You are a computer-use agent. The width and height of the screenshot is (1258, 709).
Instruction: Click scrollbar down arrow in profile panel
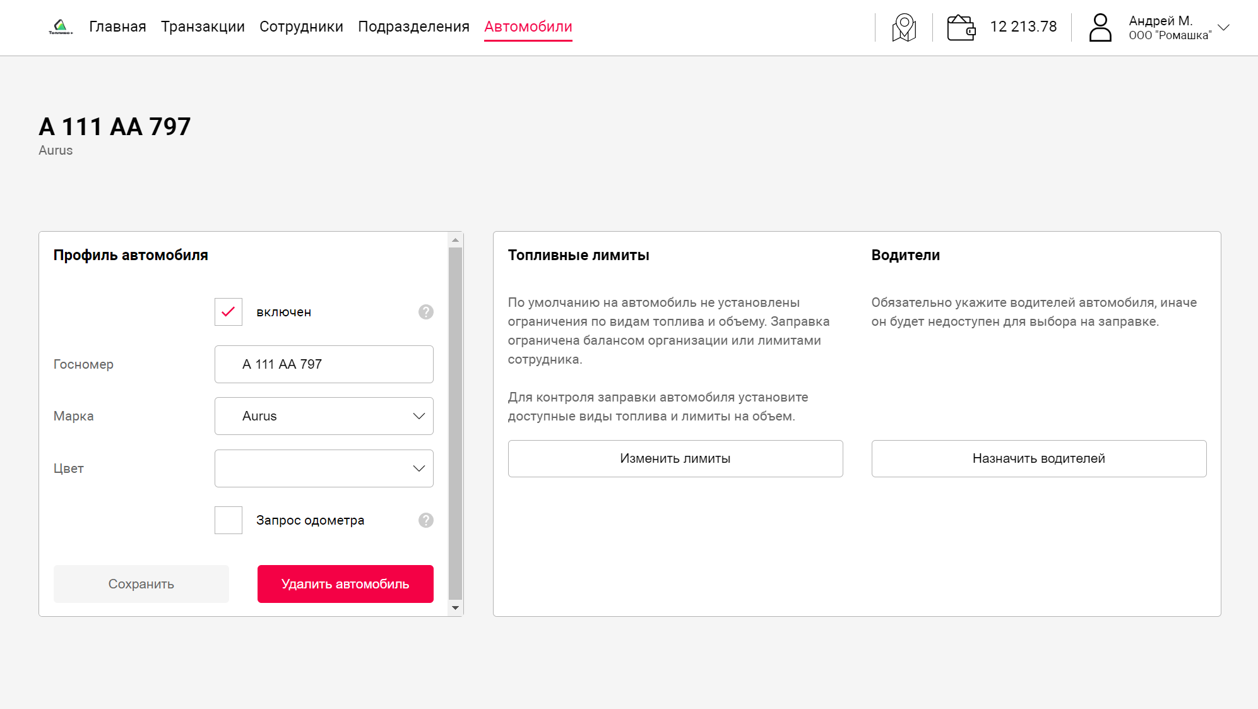pos(455,608)
